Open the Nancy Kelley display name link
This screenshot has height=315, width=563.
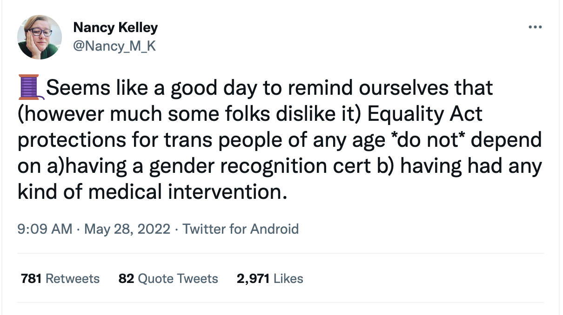(x=115, y=27)
